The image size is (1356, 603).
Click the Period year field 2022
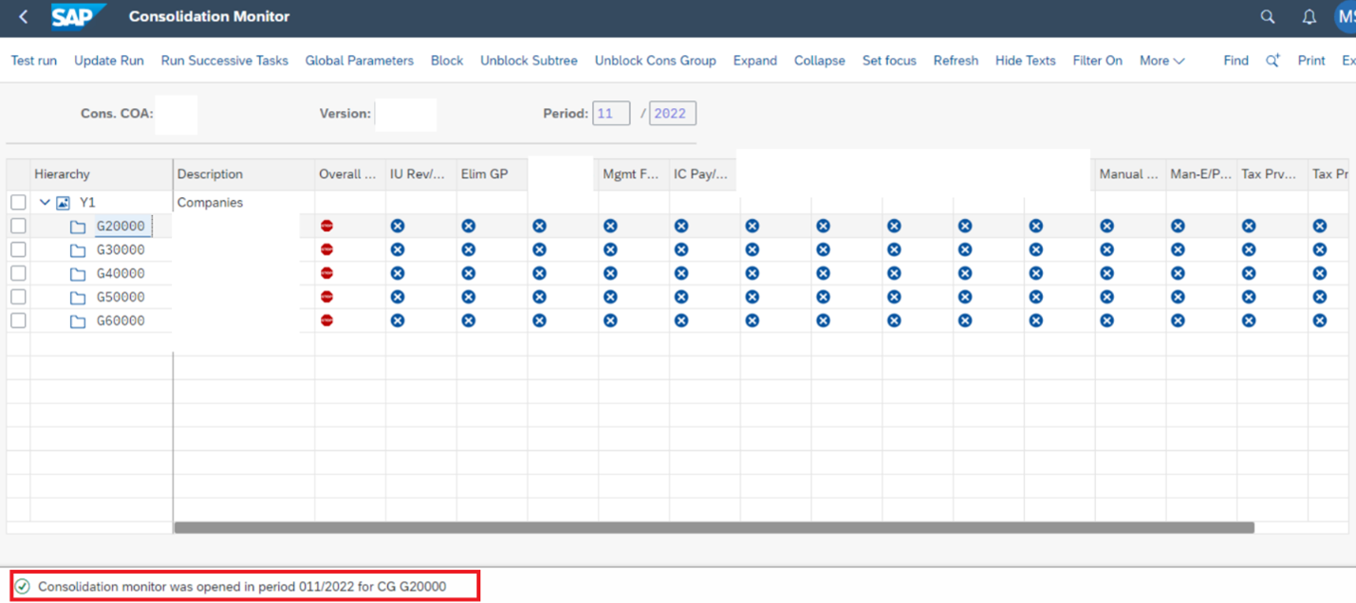click(672, 113)
